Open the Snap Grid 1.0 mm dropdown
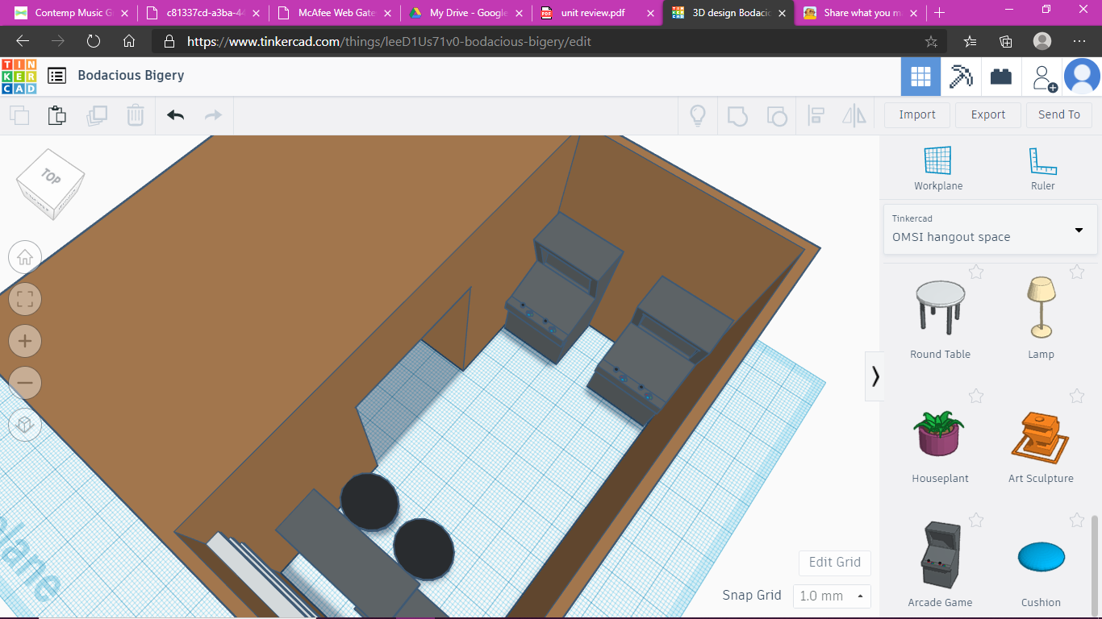1102x619 pixels. (832, 596)
